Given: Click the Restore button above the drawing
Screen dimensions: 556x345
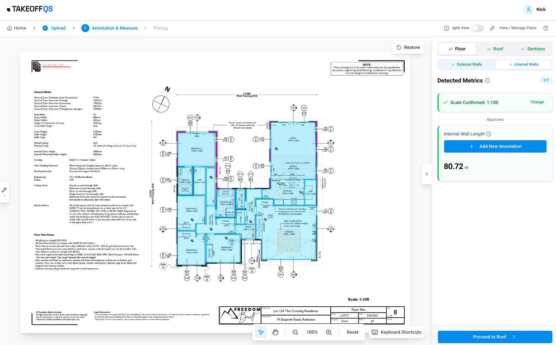Looking at the screenshot, I should [x=408, y=47].
